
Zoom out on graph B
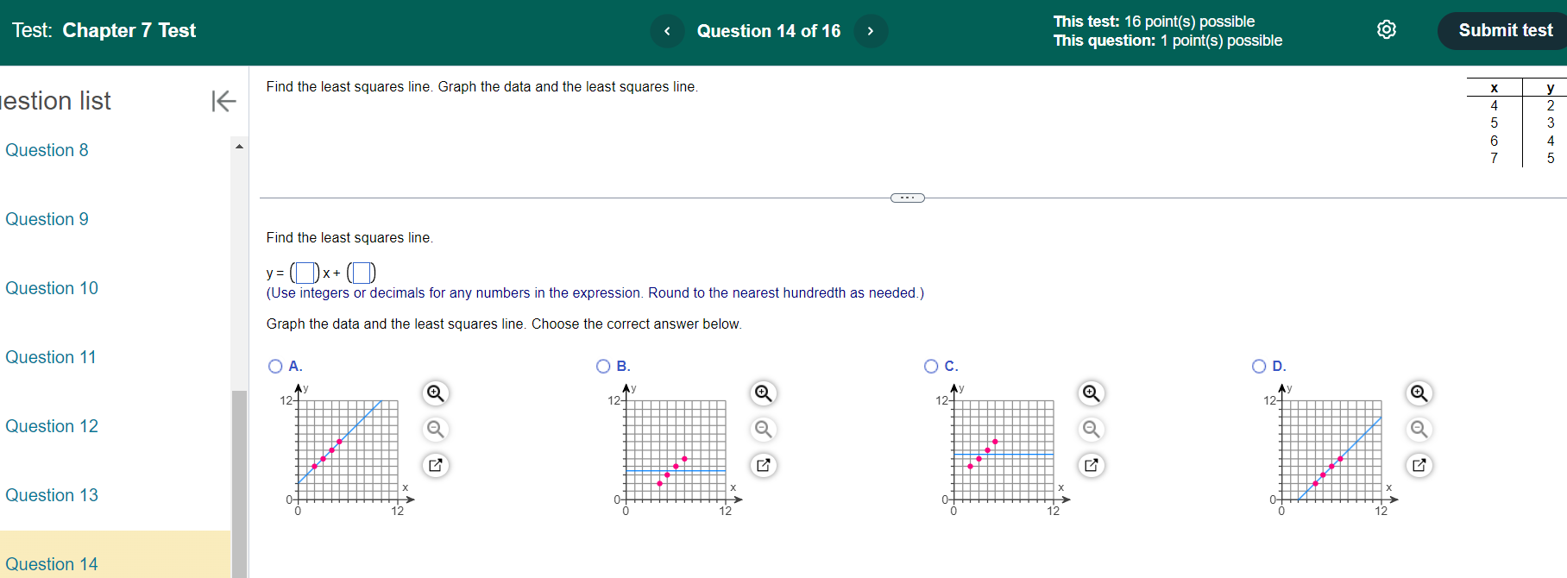coord(764,429)
